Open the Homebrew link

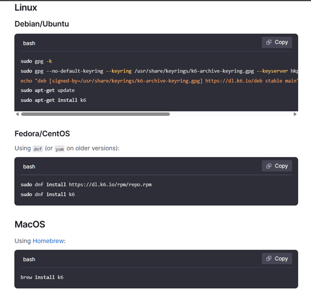pyautogui.click(x=48, y=241)
